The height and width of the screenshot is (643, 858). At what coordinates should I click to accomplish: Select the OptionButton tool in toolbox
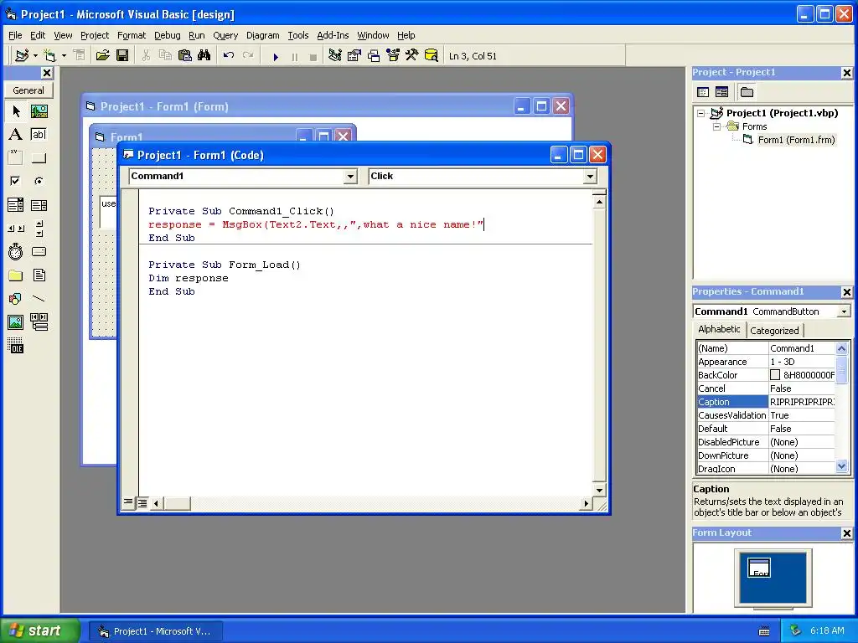click(39, 181)
